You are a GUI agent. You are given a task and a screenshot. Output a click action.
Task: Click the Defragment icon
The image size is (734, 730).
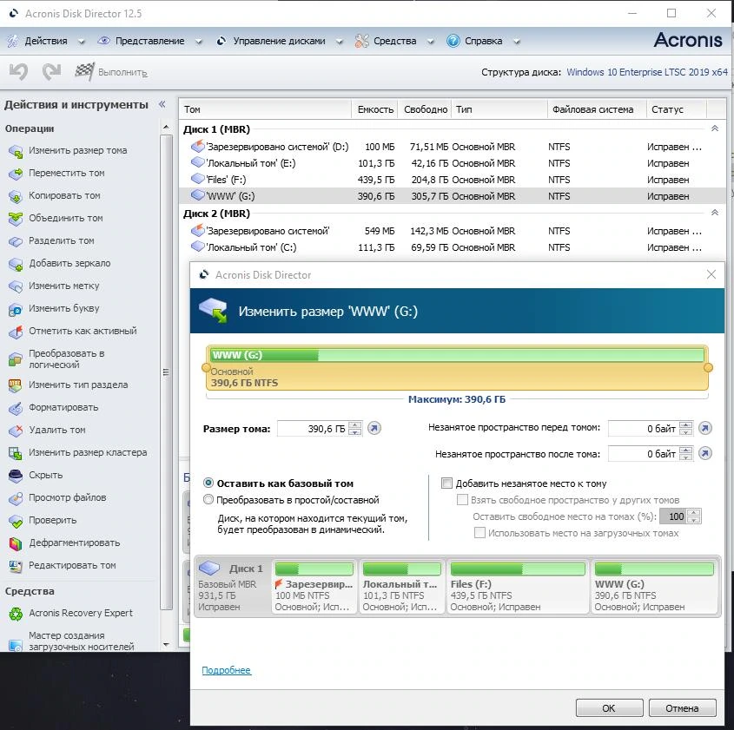(x=16, y=543)
